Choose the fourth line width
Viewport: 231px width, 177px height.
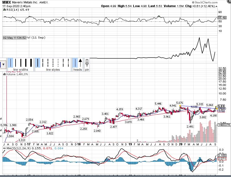[26, 63]
